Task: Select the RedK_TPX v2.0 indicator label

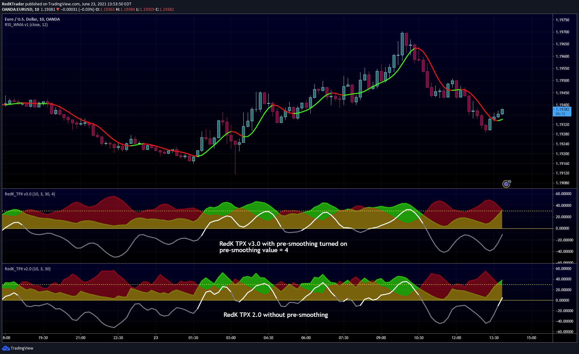Action: tap(27, 269)
